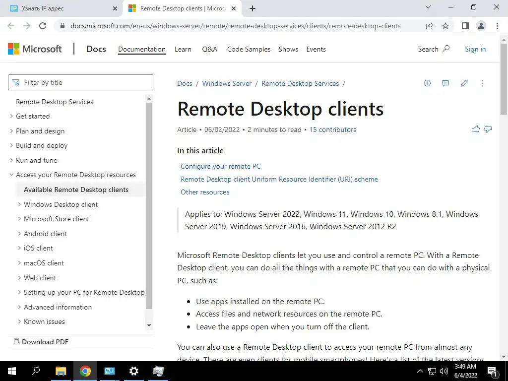The width and height of the screenshot is (508, 381).
Task: Edit the article with the pencil icon
Action: coord(464,83)
